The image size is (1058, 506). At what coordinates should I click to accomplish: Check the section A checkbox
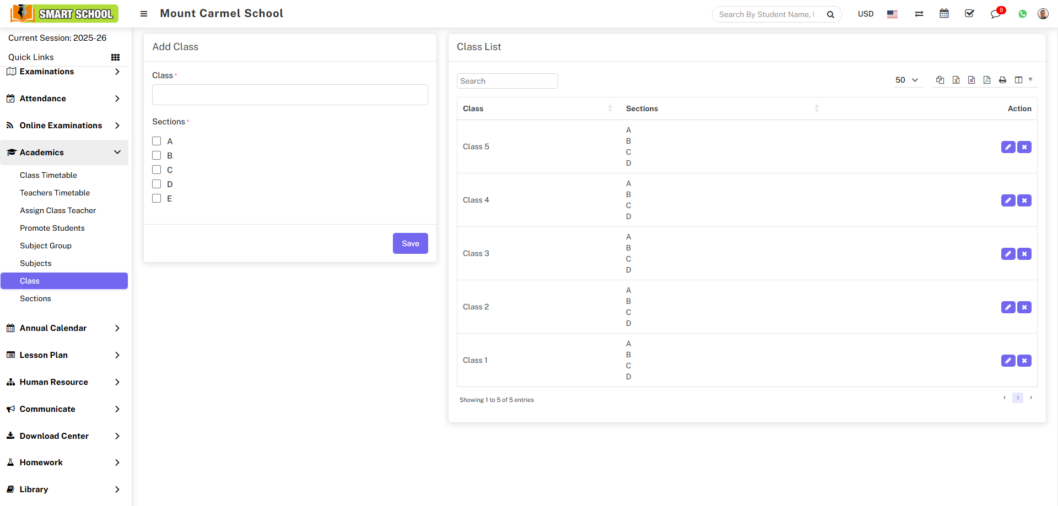[156, 142]
